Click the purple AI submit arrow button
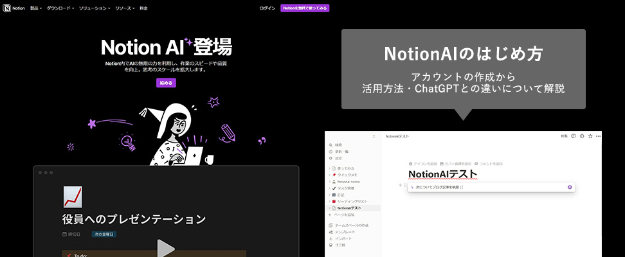The image size is (625, 257). (x=570, y=187)
